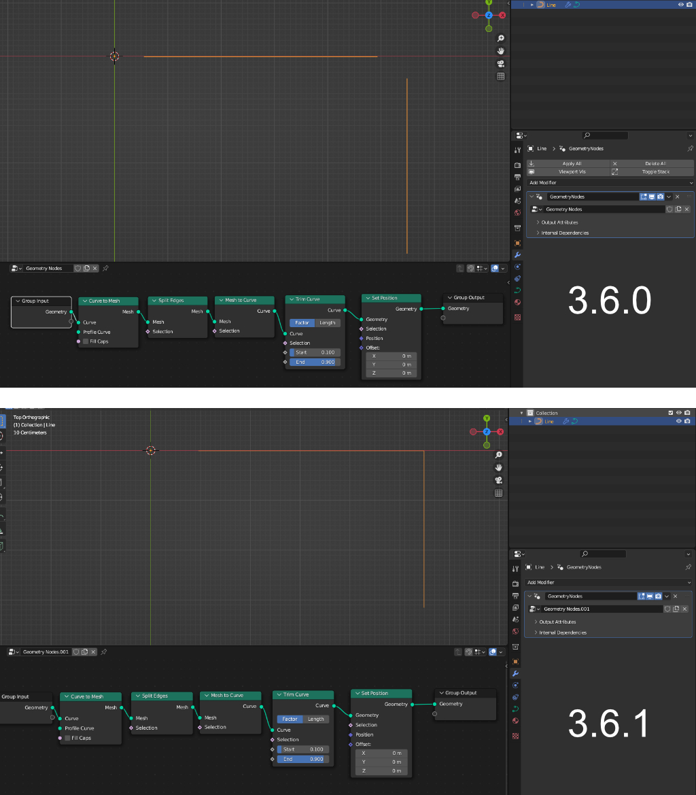Viewport: 696px width, 795px height.
Task: Open the Material sphere tab in the 3.6.1 panel
Action: point(515,721)
